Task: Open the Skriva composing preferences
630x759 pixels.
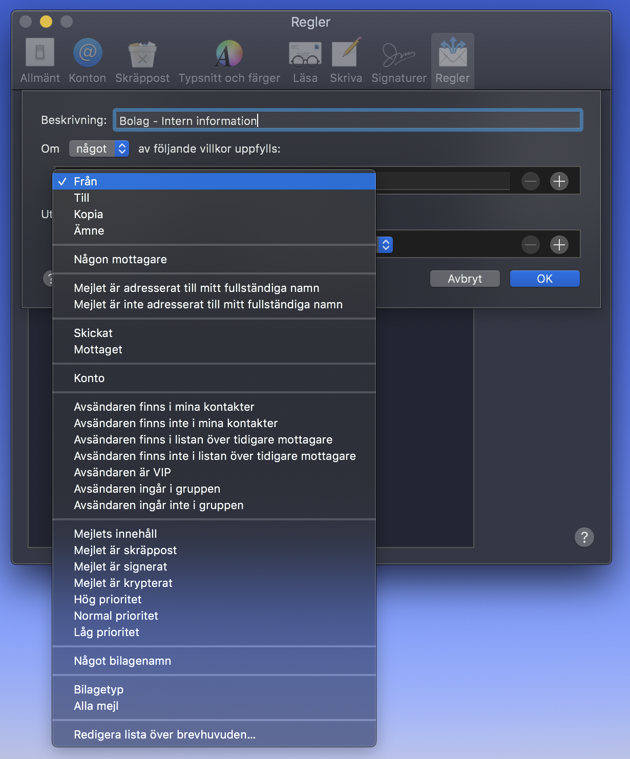Action: coord(346,60)
